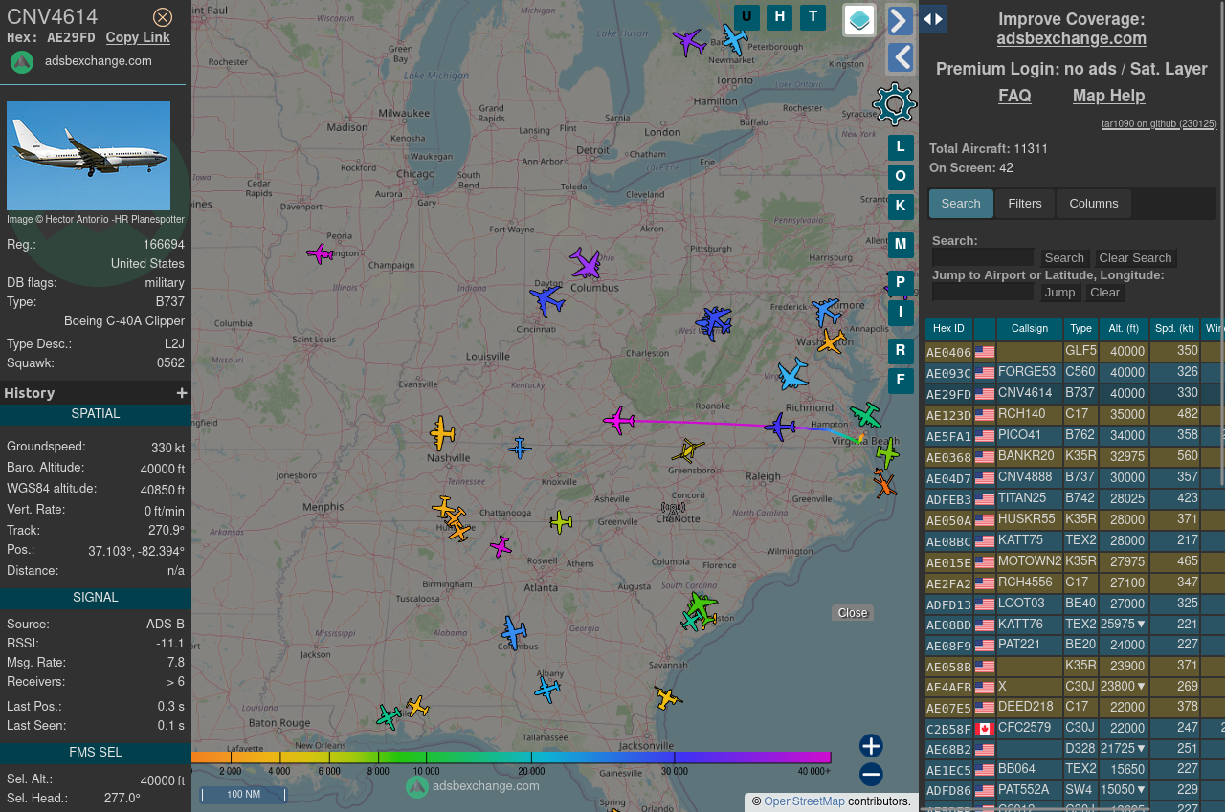Switch to the Search tab

961,204
